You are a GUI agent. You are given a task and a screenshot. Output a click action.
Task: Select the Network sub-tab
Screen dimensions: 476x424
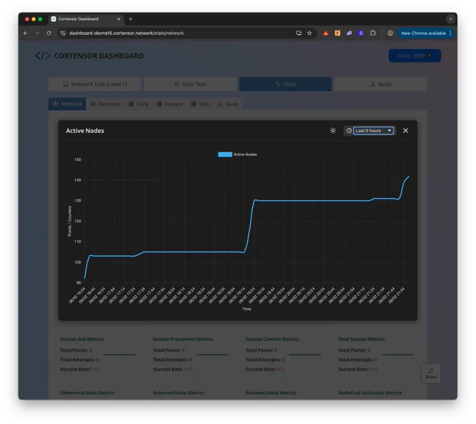[x=67, y=104]
